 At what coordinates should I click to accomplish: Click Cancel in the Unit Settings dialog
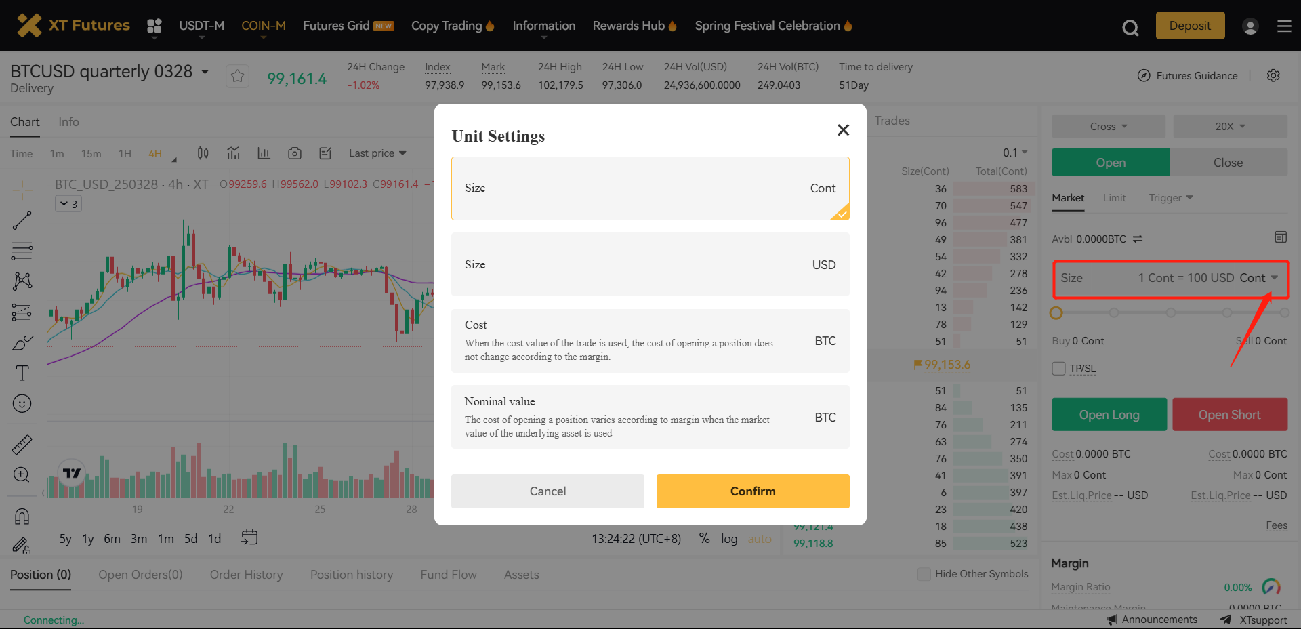point(548,491)
